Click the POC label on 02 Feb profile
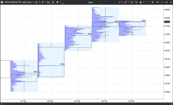 click(x=63, y=64)
